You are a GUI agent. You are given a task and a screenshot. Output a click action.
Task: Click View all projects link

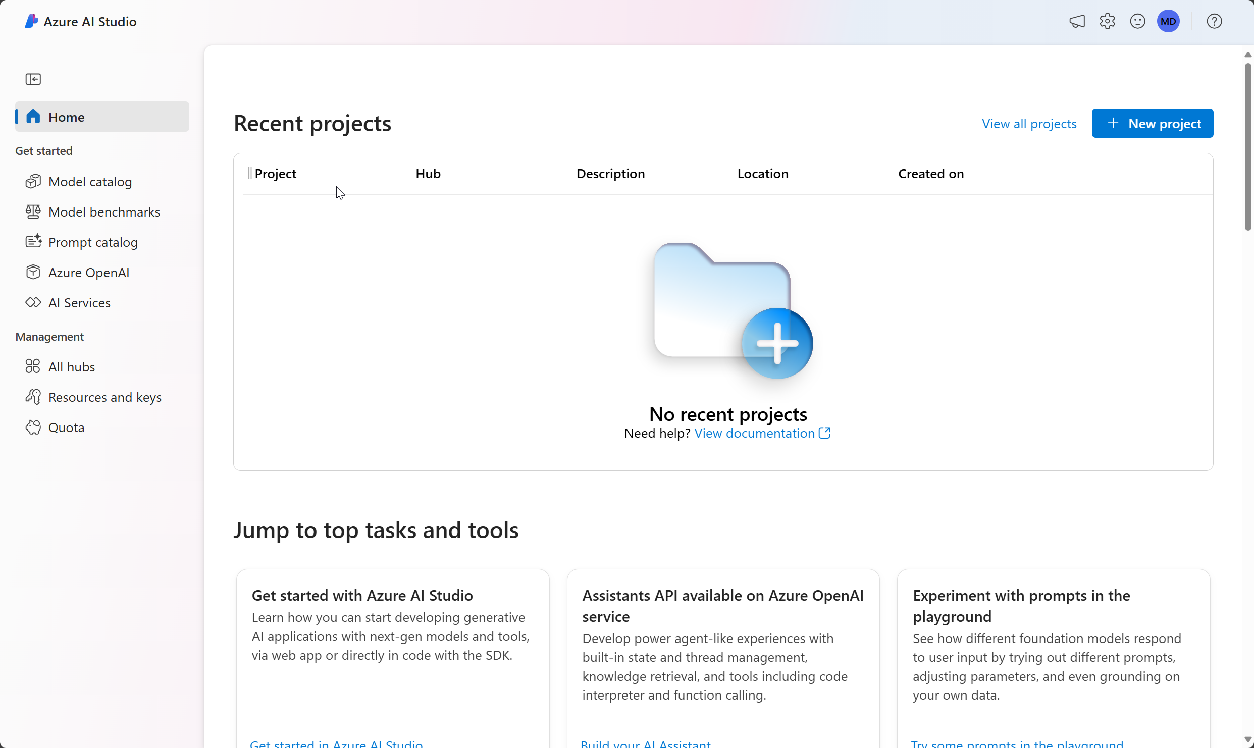(1029, 123)
